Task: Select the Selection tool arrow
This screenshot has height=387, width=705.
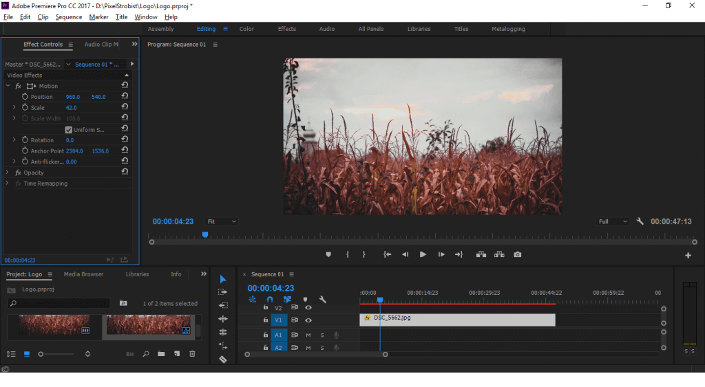Action: [x=222, y=279]
